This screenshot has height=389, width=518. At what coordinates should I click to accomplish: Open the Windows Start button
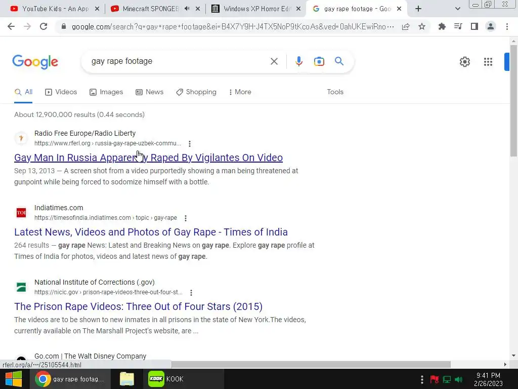14,379
